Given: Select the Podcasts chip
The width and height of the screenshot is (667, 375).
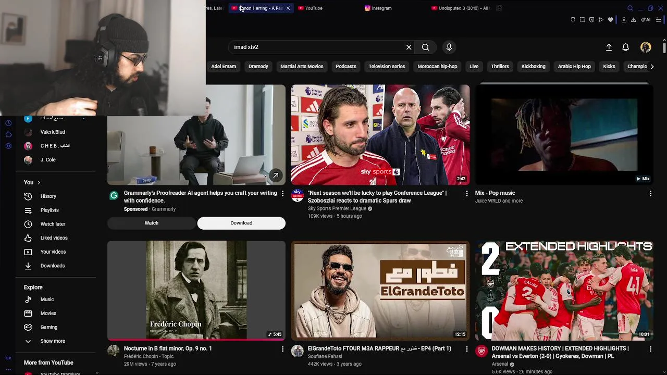Looking at the screenshot, I should pos(346,67).
